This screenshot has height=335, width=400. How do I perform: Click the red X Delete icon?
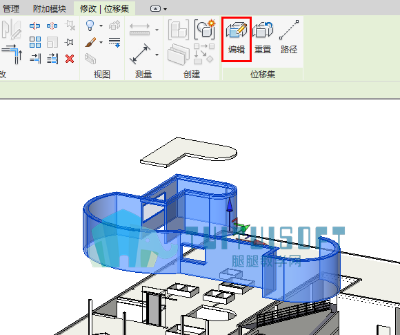pos(70,59)
